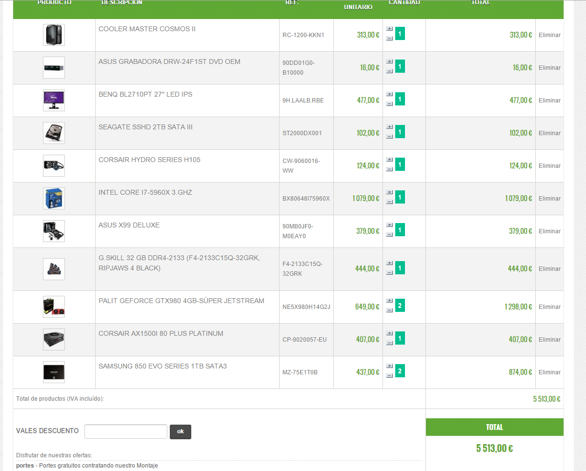The width and height of the screenshot is (586, 471).
Task: Decrease quantity of Cooler Master Cosmos II
Action: pyautogui.click(x=389, y=38)
